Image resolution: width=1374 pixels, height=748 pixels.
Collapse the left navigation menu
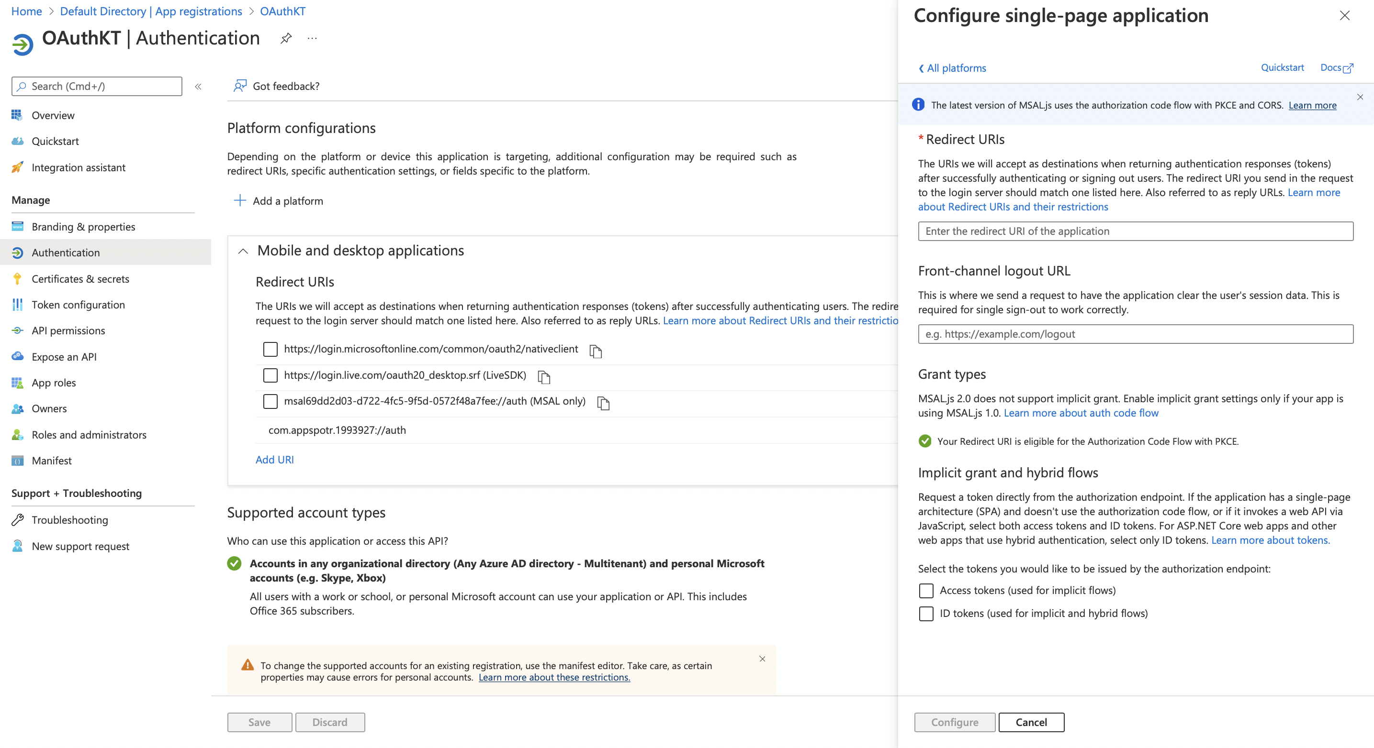click(198, 86)
